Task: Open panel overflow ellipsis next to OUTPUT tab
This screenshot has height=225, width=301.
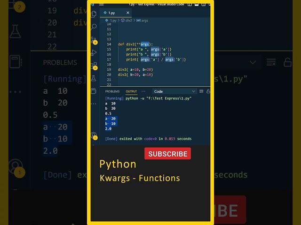Action: point(143,91)
